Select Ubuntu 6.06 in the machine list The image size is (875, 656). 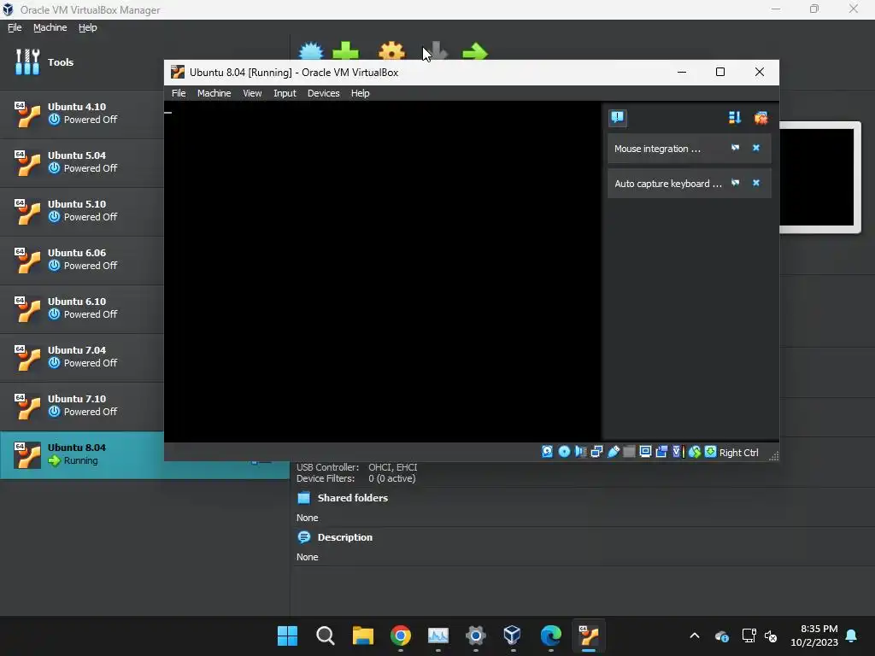tap(82, 260)
